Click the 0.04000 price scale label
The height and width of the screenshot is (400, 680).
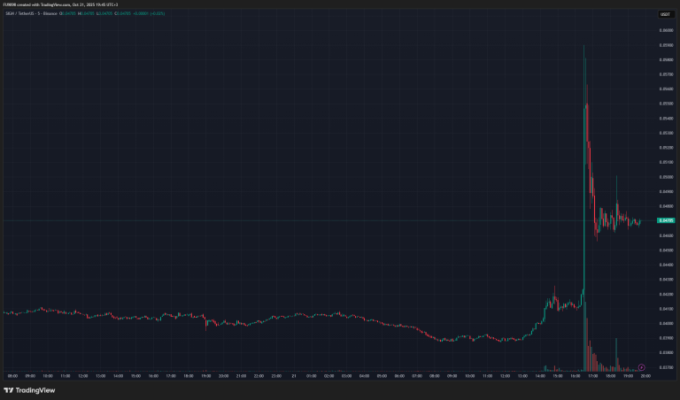click(666, 323)
